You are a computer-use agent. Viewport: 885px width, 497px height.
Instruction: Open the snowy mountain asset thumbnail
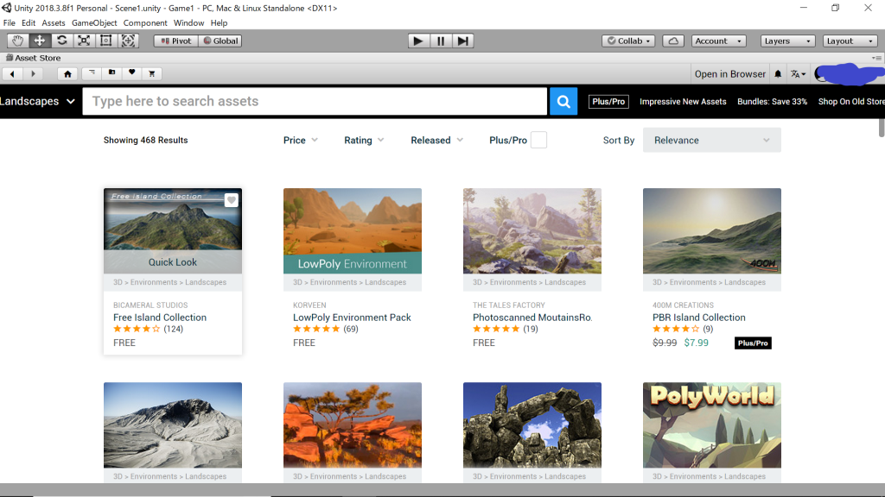pyautogui.click(x=173, y=425)
